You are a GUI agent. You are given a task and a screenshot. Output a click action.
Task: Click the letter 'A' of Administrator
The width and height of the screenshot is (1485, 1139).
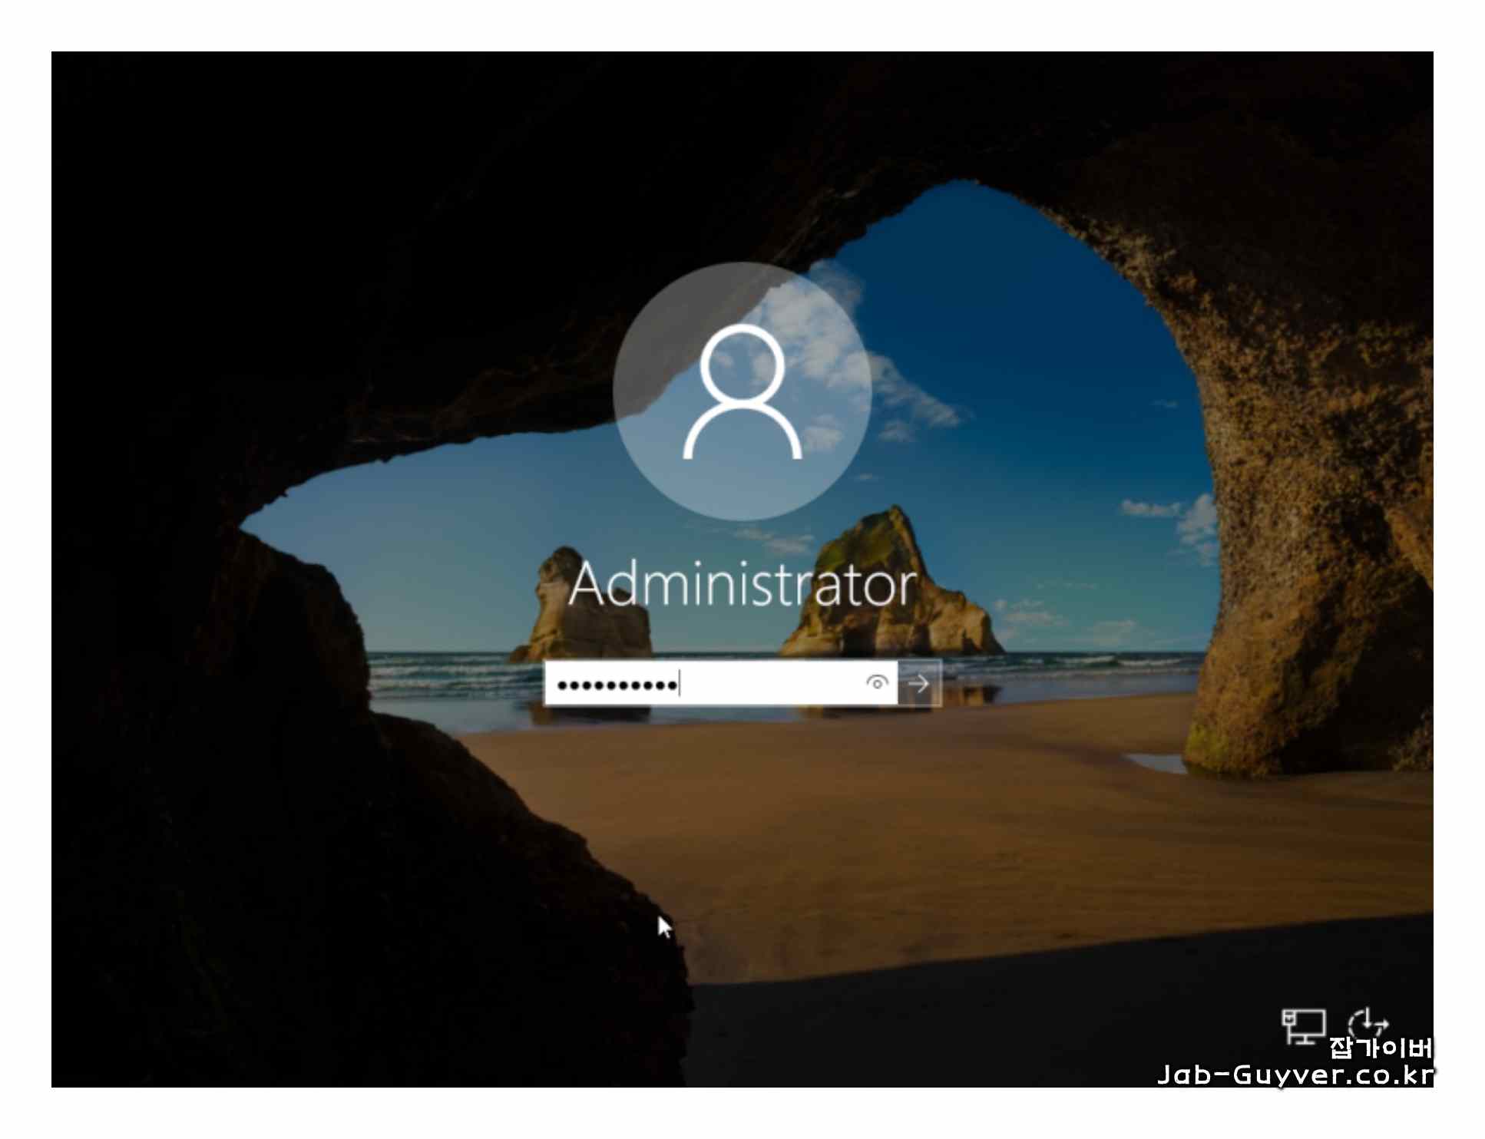587,585
